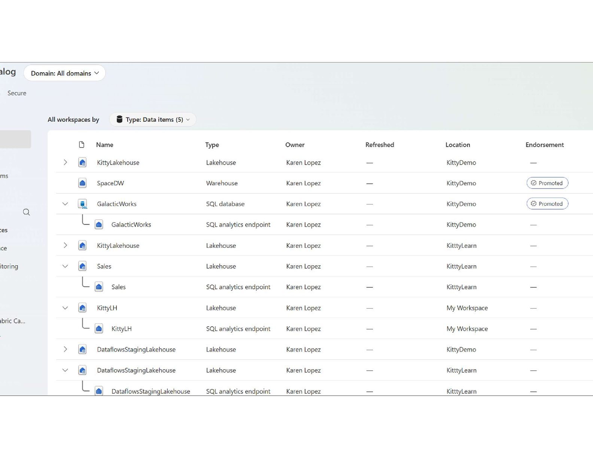Image resolution: width=593 pixels, height=458 pixels.
Task: Click the KittyLH lakehouse icon
Action: pos(82,308)
